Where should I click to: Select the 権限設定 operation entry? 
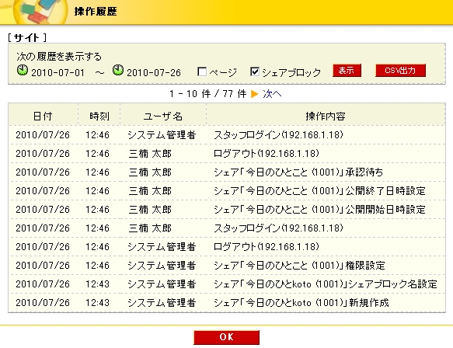pos(299,266)
